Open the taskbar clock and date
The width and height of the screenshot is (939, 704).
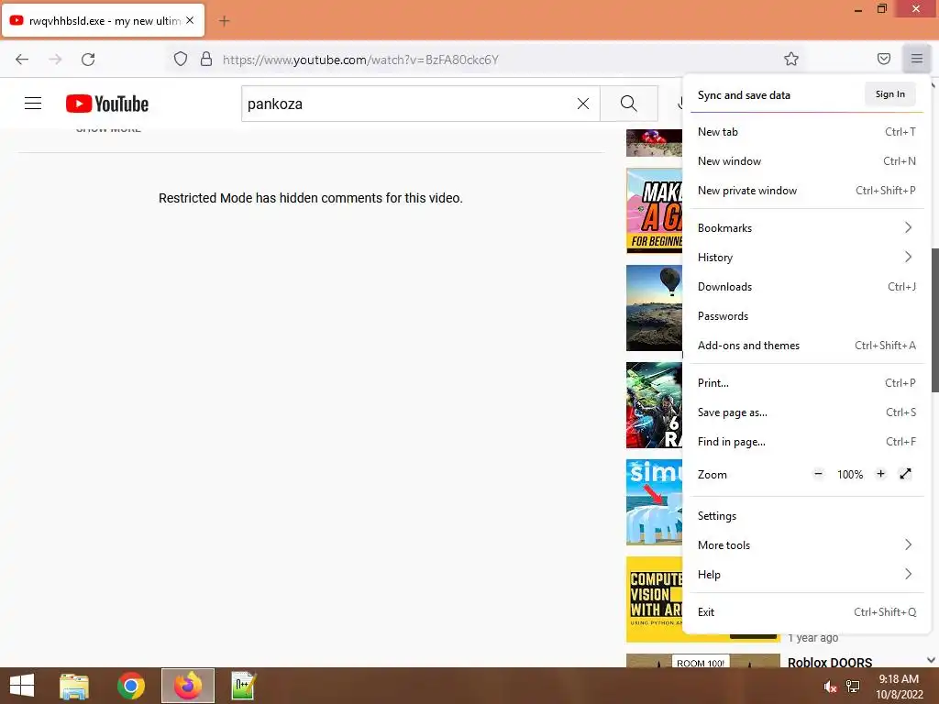pyautogui.click(x=899, y=687)
